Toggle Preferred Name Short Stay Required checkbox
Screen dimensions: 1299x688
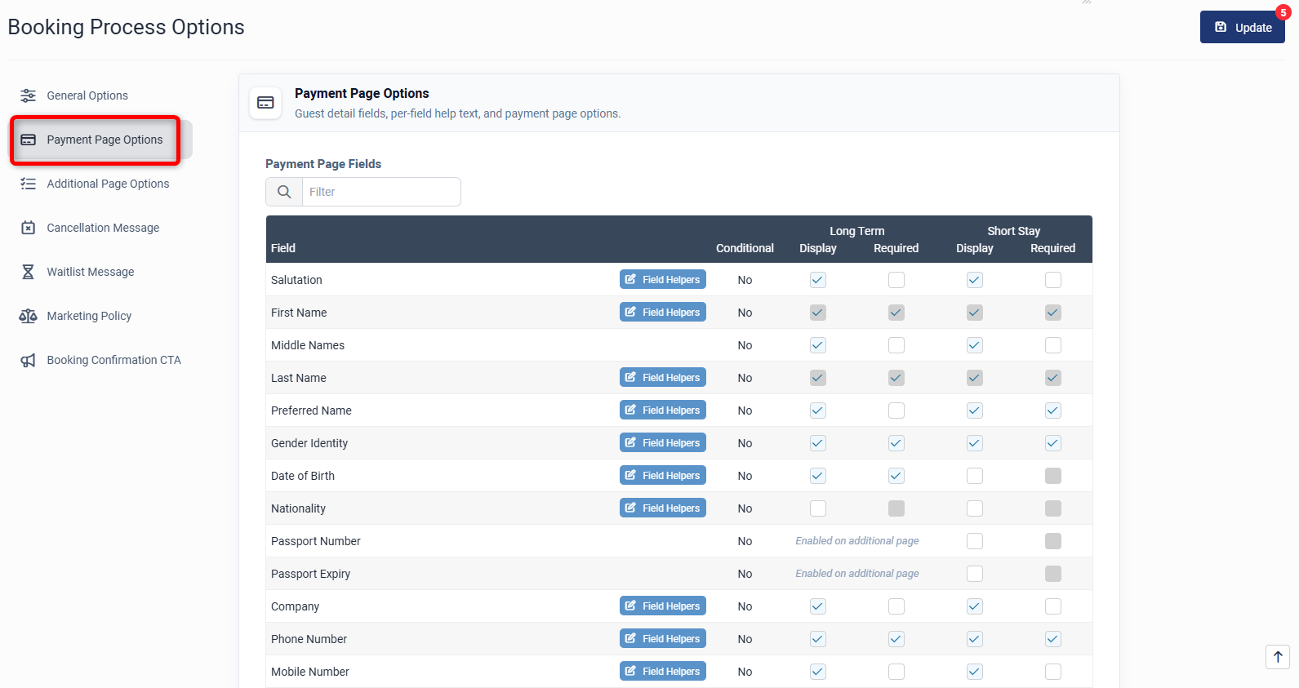(x=1053, y=411)
